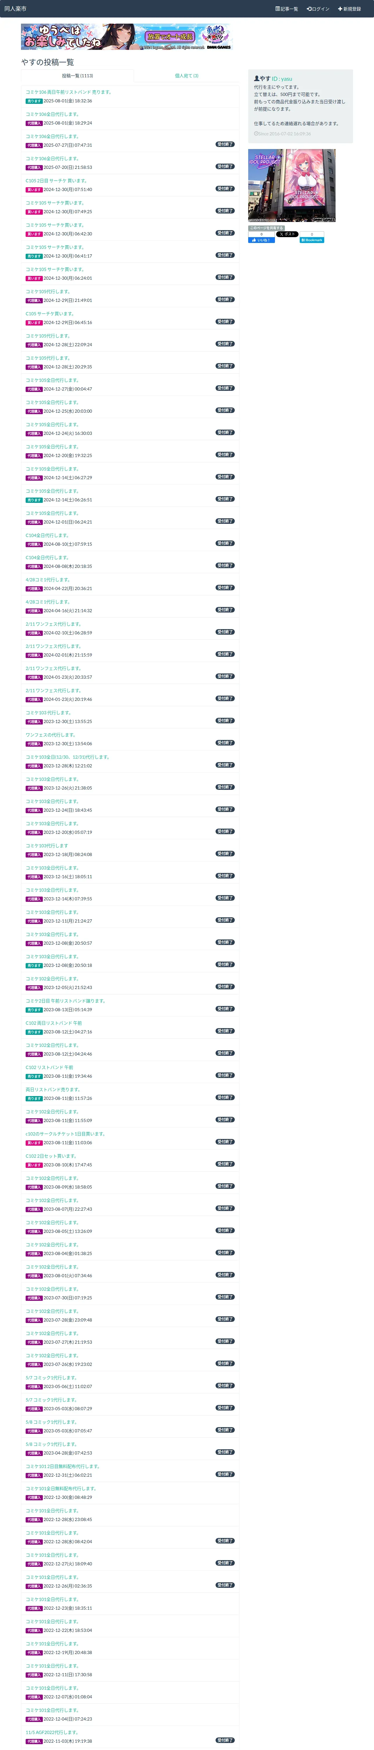Viewport: 374px width, 1750px height.
Task: Open 記事一覧 in the top navigation bar
Action: [286, 9]
